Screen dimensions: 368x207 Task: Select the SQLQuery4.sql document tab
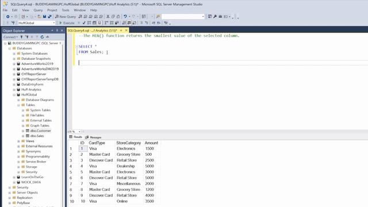[92, 30]
